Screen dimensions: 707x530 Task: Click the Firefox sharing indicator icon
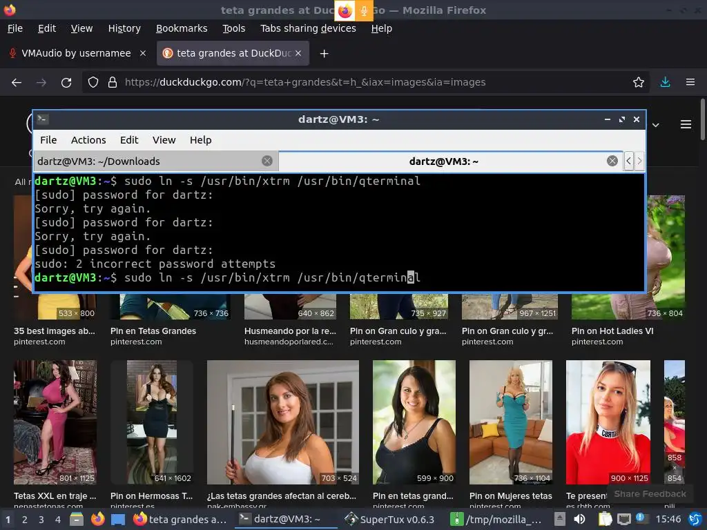[345, 10]
